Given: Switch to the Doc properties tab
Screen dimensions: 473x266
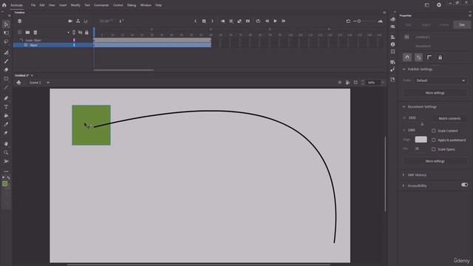Looking at the screenshot, I should 462,25.
